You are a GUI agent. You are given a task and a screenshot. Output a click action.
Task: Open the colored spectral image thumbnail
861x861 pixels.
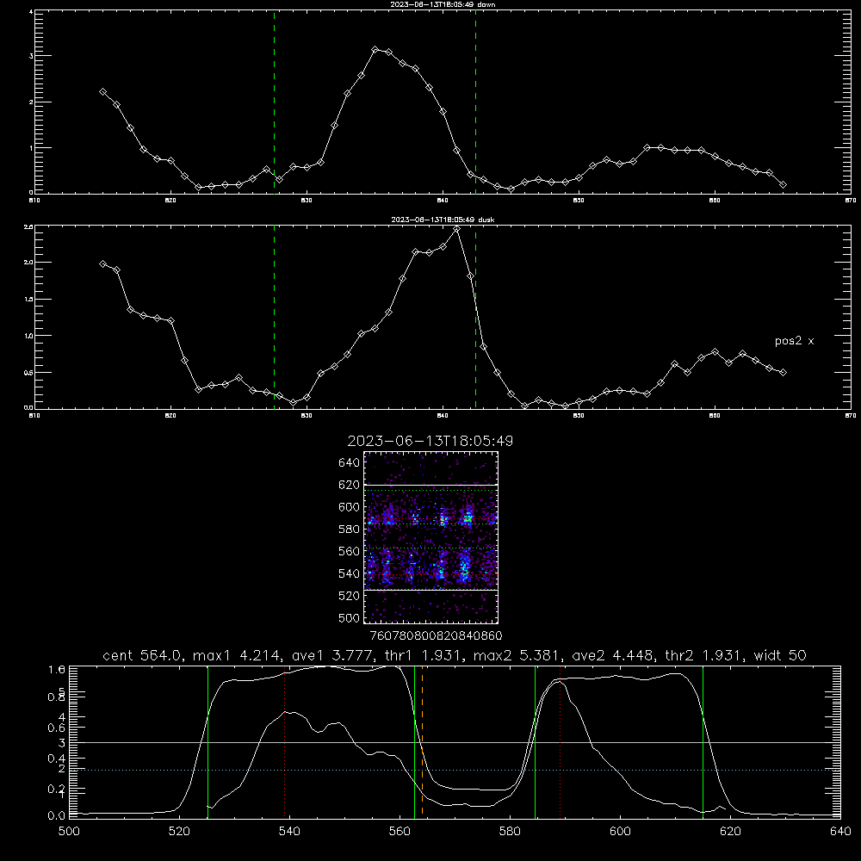click(431, 537)
